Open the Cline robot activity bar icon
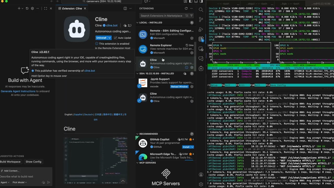The width and height of the screenshot is (334, 188). pyautogui.click(x=201, y=68)
